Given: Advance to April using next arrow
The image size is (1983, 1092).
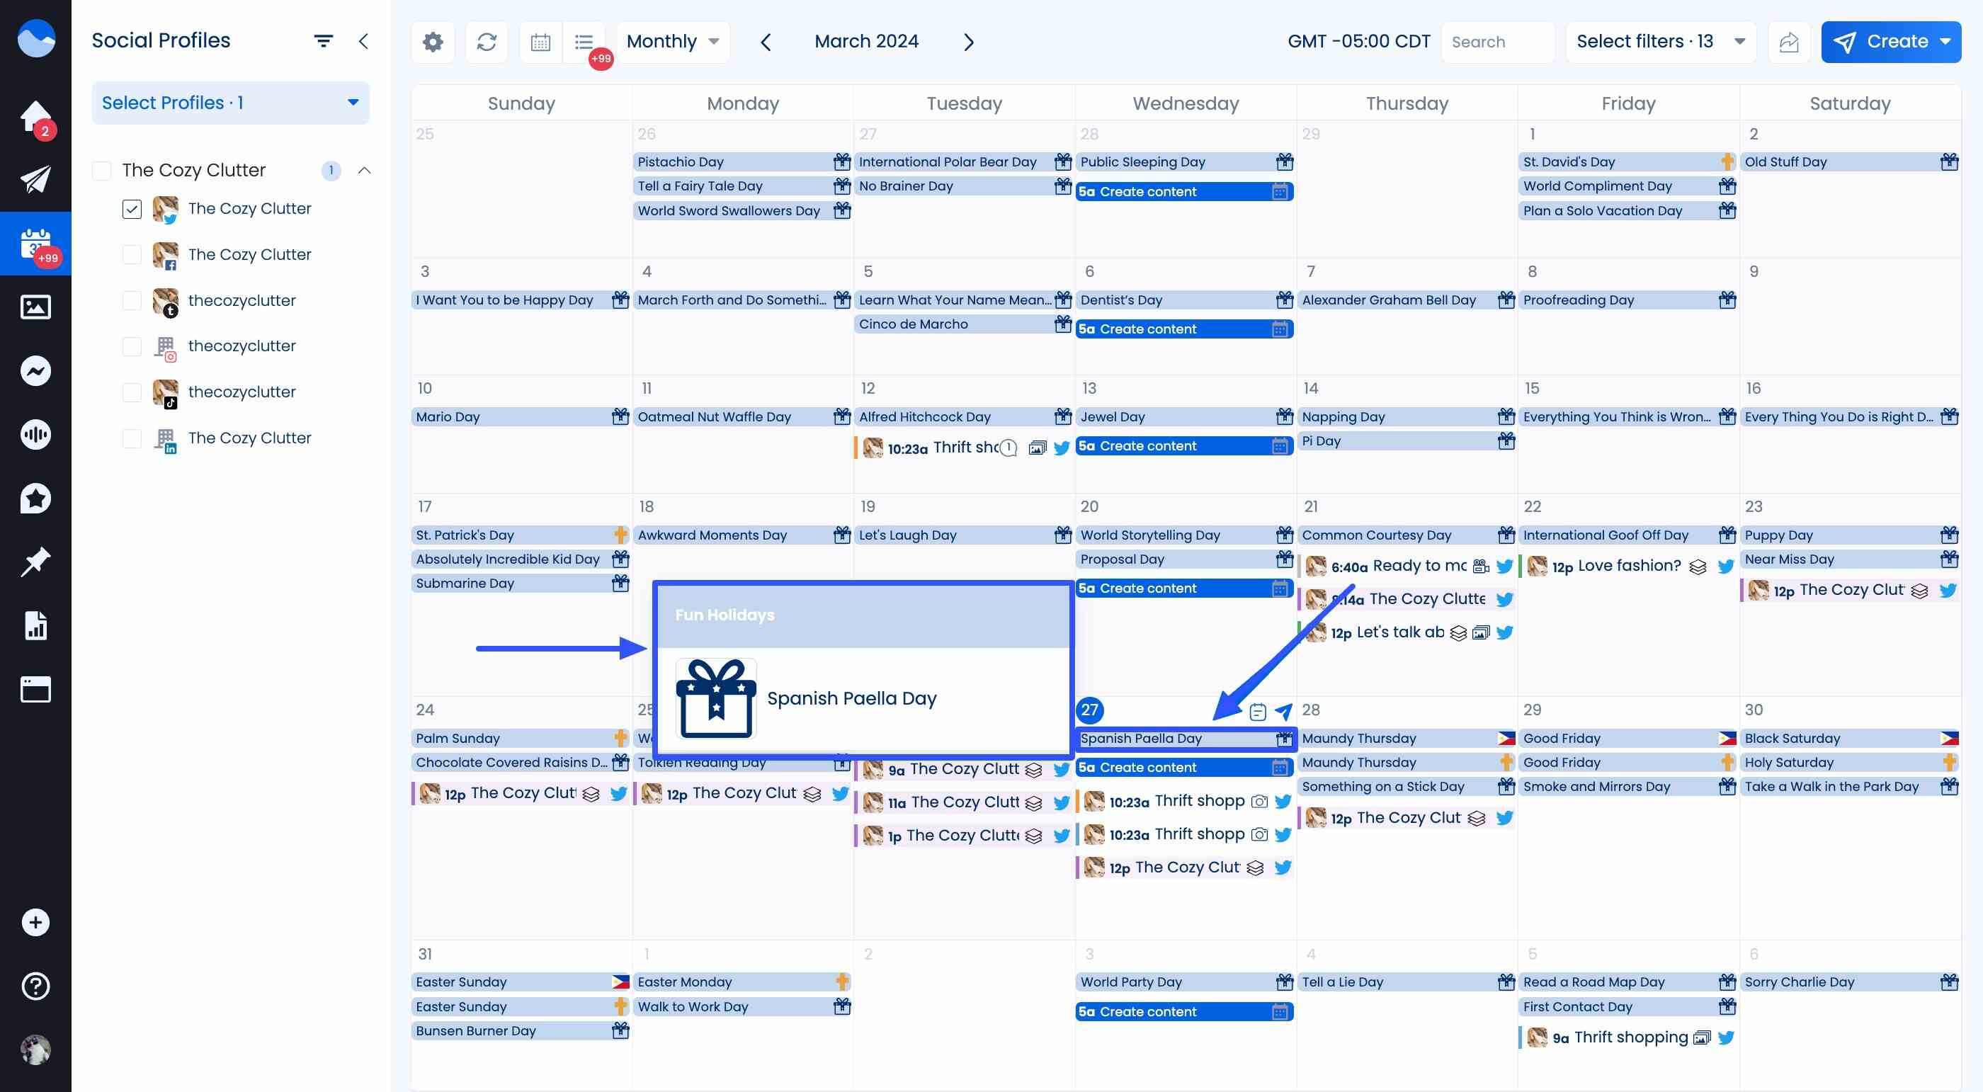Looking at the screenshot, I should coord(968,42).
